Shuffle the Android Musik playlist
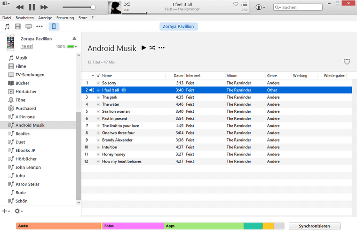 [152, 48]
